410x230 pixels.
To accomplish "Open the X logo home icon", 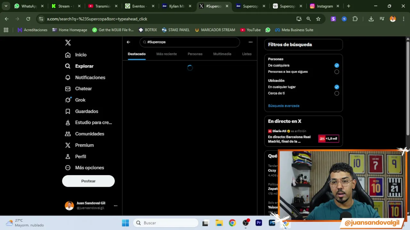I will click(68, 42).
